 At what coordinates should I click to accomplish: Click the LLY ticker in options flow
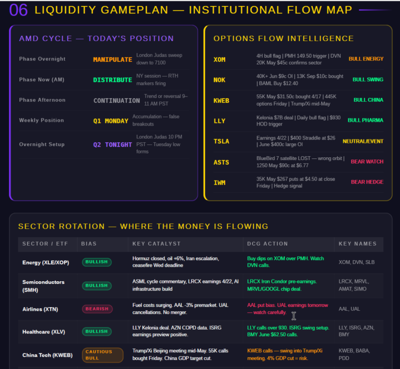pyautogui.click(x=219, y=121)
